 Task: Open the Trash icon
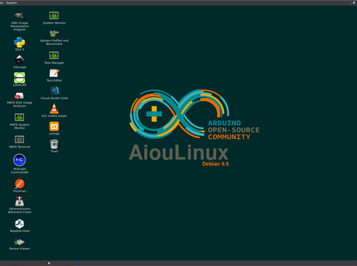click(54, 144)
